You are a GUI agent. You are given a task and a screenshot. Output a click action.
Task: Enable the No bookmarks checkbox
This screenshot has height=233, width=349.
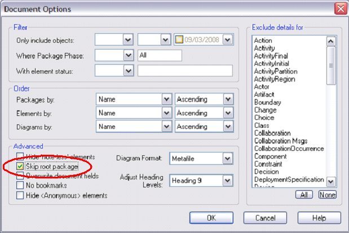pyautogui.click(x=20, y=185)
